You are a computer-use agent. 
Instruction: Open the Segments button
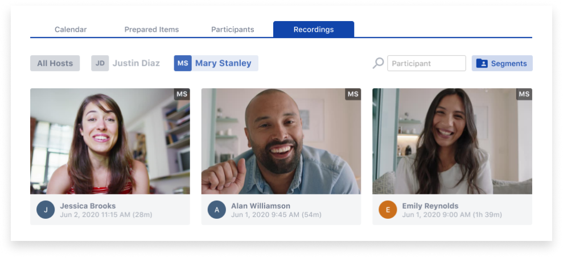tap(502, 63)
